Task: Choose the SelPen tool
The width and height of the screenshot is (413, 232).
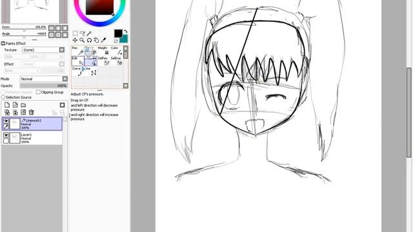Action: click(104, 61)
